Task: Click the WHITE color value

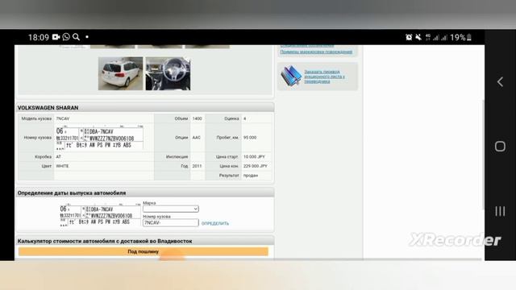Action: 62,166
